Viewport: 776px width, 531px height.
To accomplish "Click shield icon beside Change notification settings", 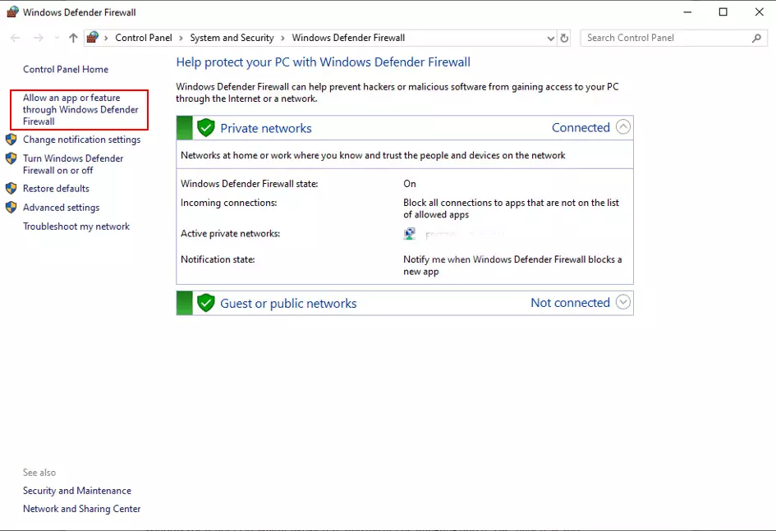I will coord(11,140).
